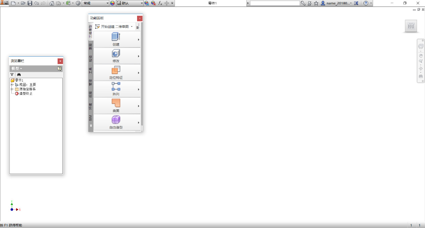Click the Redo arrow
The image size is (425, 228).
pyautogui.click(x=43, y=3)
